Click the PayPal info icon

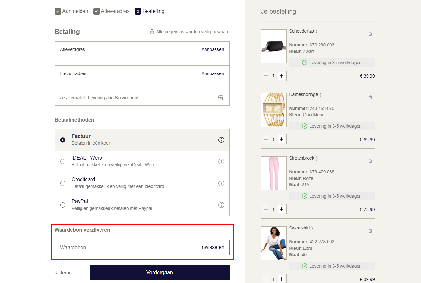pos(221,205)
